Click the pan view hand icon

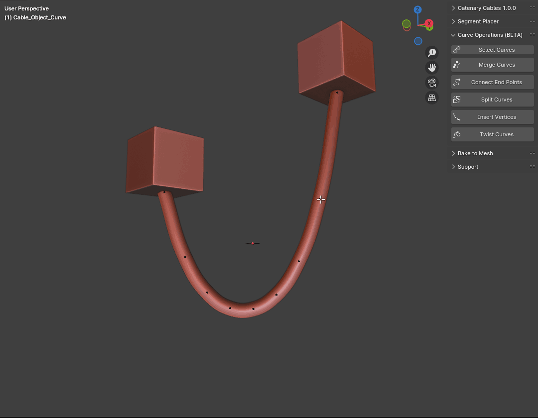[431, 68]
